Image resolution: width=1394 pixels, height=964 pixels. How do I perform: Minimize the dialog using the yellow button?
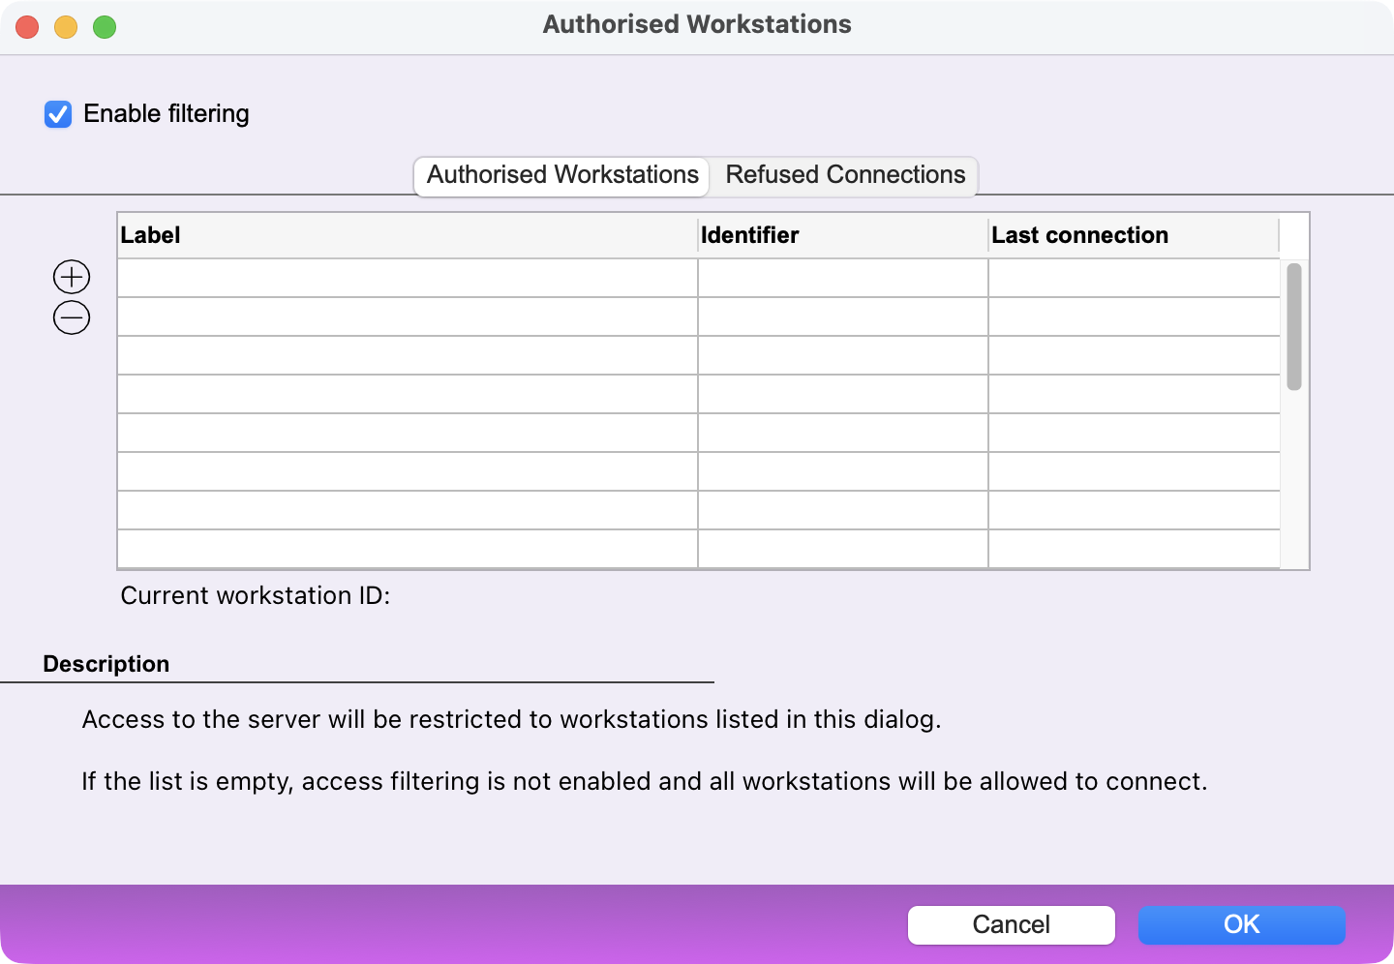pos(66,27)
